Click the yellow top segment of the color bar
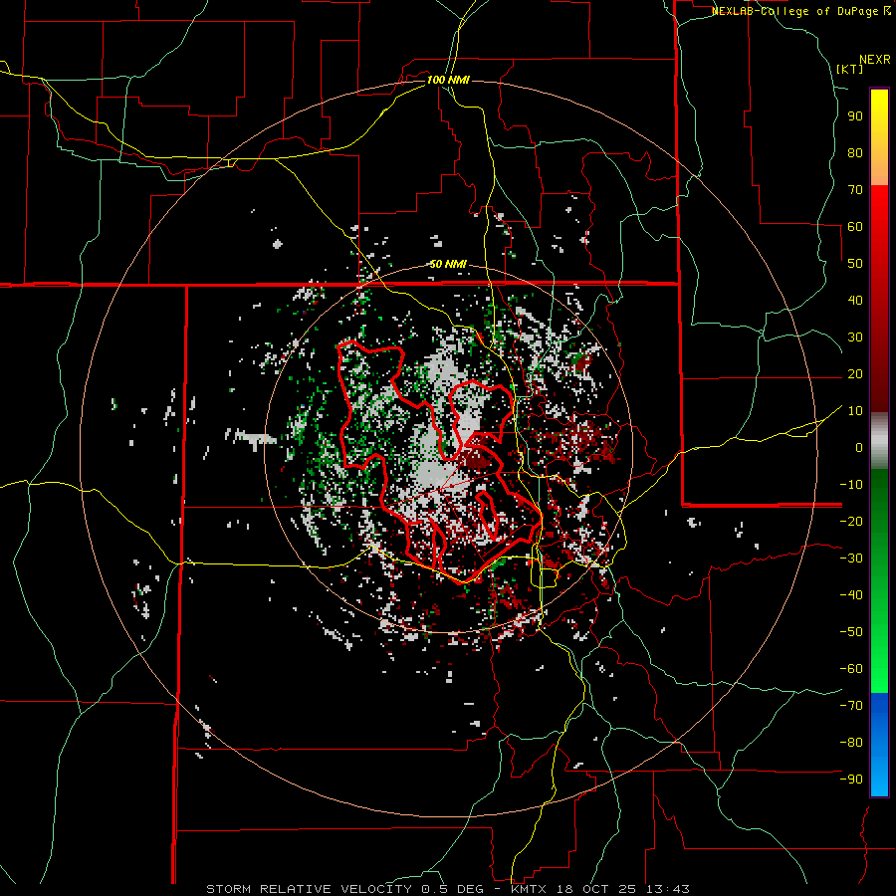The width and height of the screenshot is (896, 896). tap(879, 137)
